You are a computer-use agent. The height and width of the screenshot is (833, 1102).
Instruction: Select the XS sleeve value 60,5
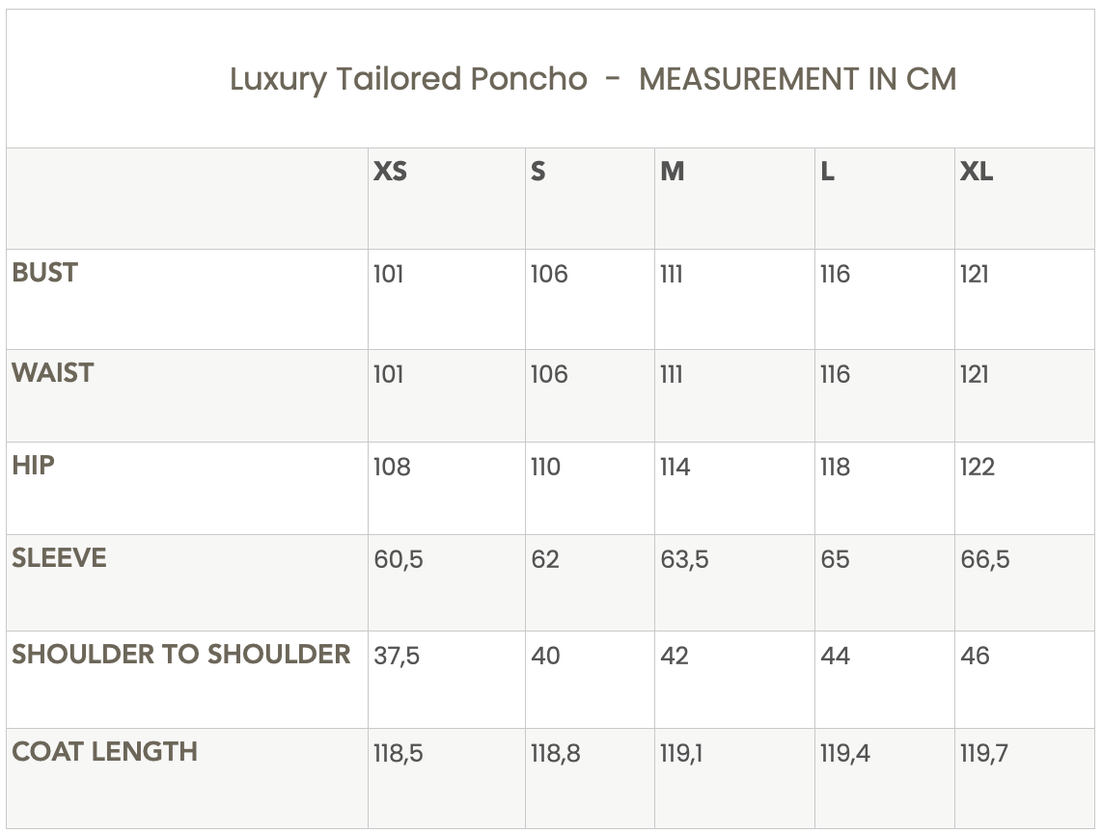coord(399,560)
